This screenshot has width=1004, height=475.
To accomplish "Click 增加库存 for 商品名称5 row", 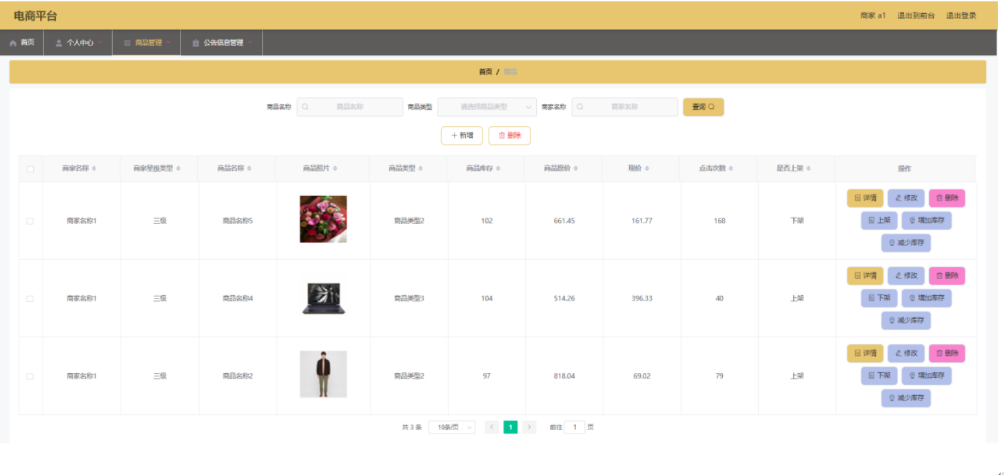I will point(927,221).
